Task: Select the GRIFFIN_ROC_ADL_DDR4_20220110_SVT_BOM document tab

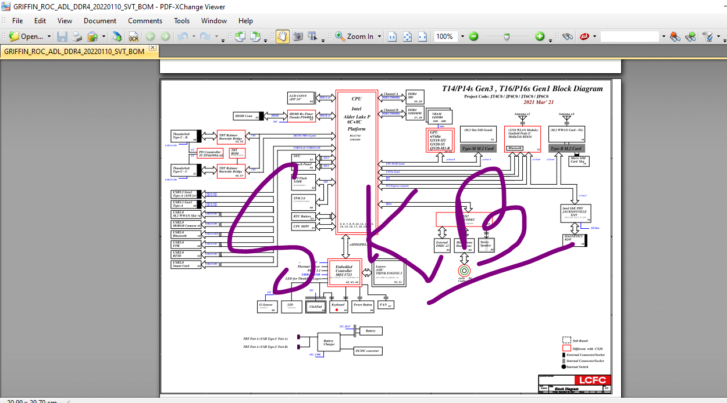Action: [x=74, y=51]
